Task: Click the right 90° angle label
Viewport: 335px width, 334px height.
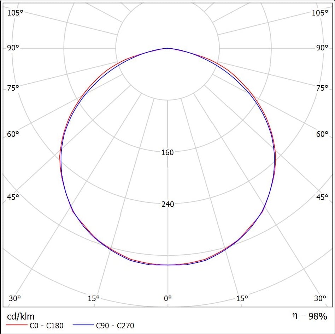Action: click(x=322, y=48)
